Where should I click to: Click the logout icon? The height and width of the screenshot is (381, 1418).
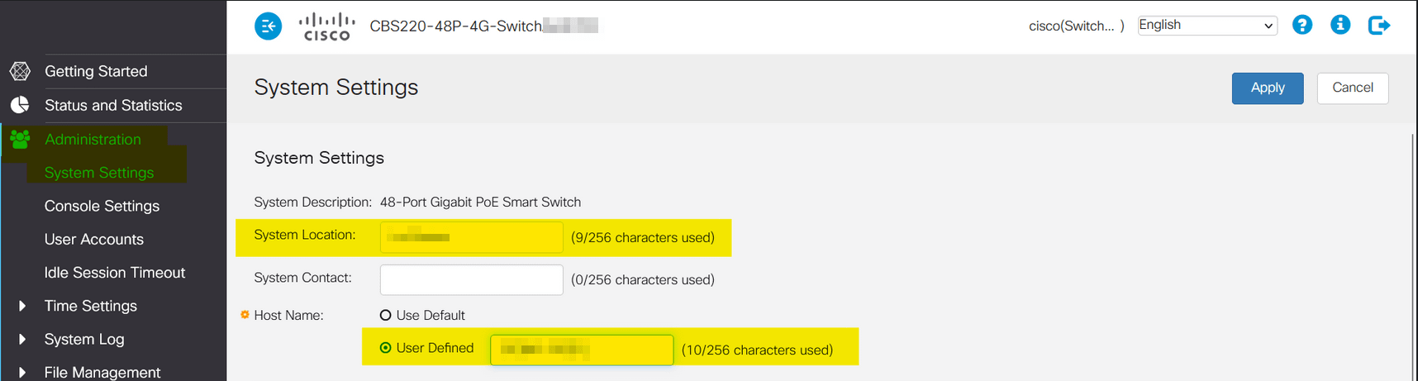1379,26
